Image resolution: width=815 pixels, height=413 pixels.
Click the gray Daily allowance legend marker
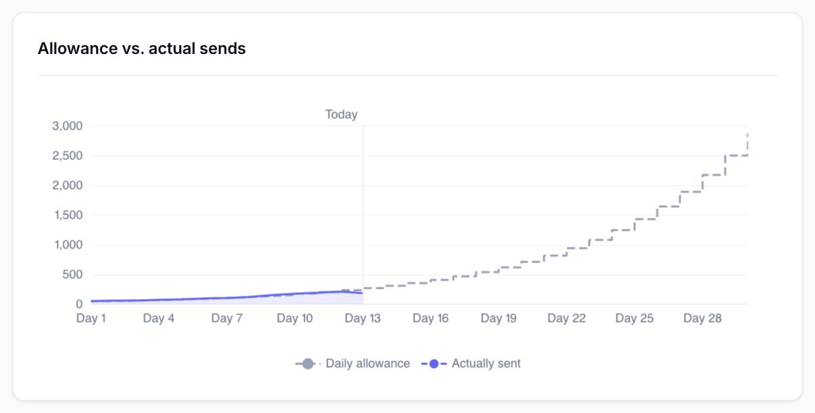(307, 364)
